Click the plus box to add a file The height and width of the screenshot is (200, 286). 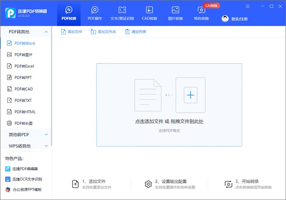point(190,95)
